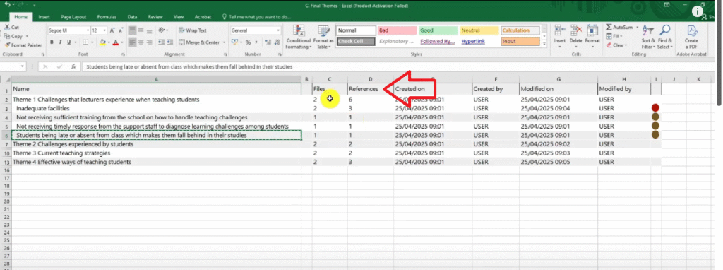Viewport: 723px width, 270px height.
Task: Apply the yellow fill color
Action: [103, 42]
